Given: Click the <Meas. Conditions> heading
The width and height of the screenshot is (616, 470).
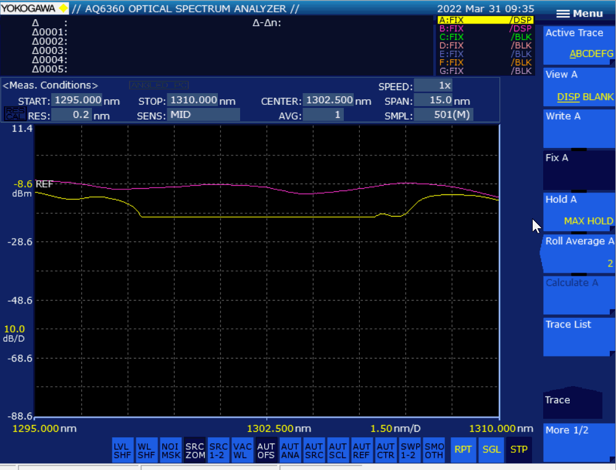Looking at the screenshot, I should pos(50,85).
